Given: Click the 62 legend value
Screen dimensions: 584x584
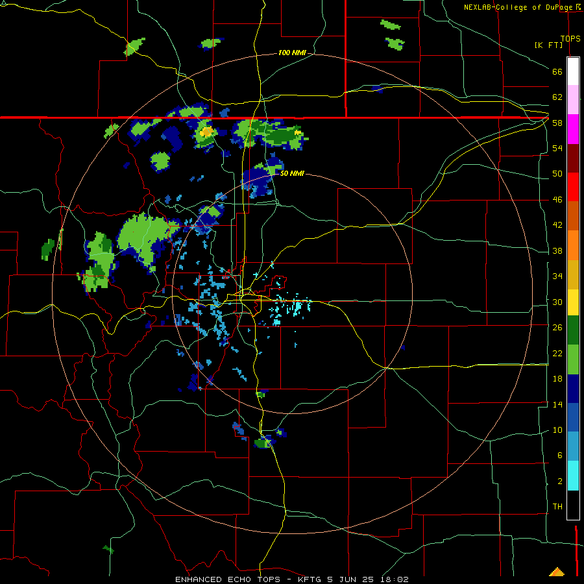Looking at the screenshot, I should [557, 97].
